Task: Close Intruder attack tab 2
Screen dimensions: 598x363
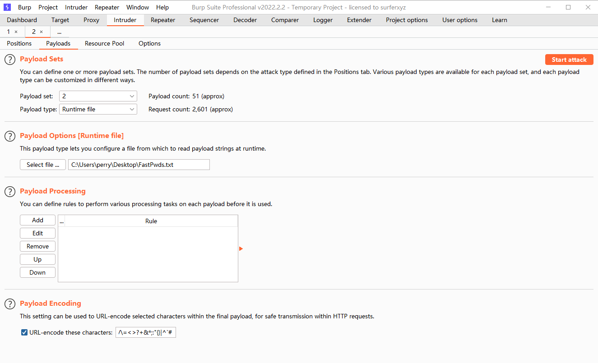Action: click(x=42, y=32)
